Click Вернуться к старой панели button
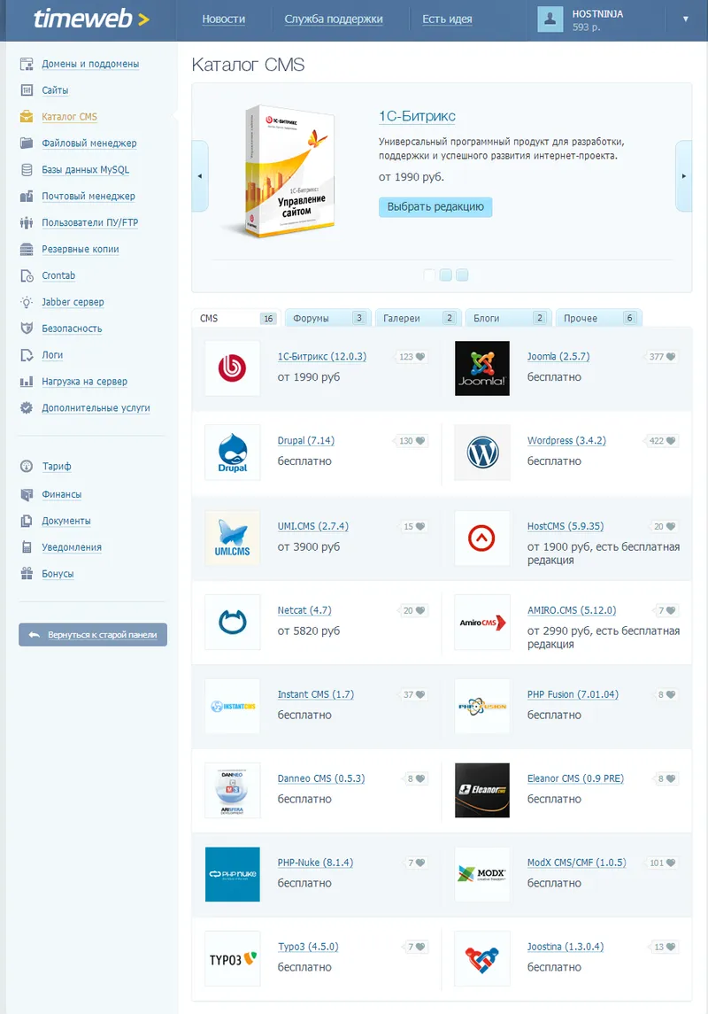Viewport: 708px width, 1014px height. [x=93, y=634]
